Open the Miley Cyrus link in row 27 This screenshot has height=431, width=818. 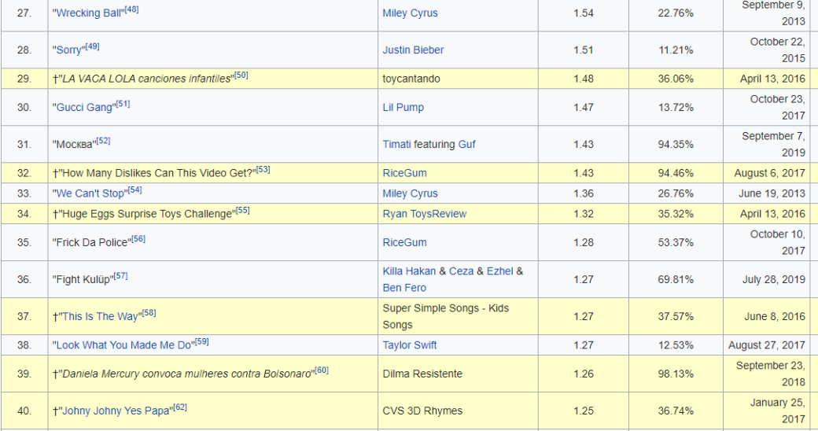(x=410, y=13)
